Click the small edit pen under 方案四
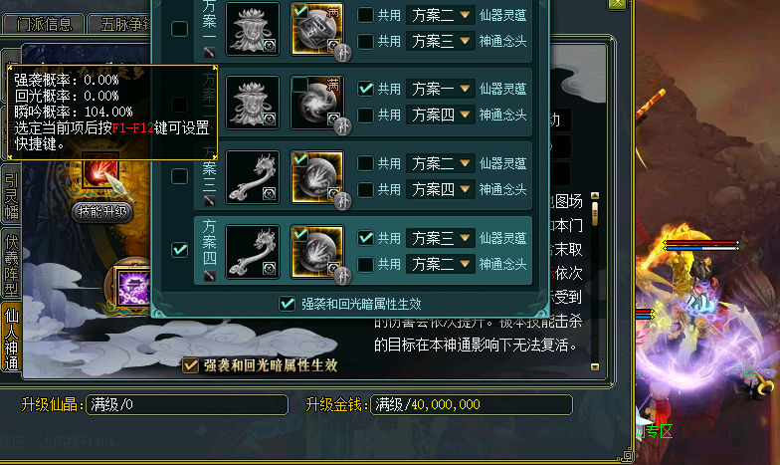The image size is (780, 465). pos(209,275)
